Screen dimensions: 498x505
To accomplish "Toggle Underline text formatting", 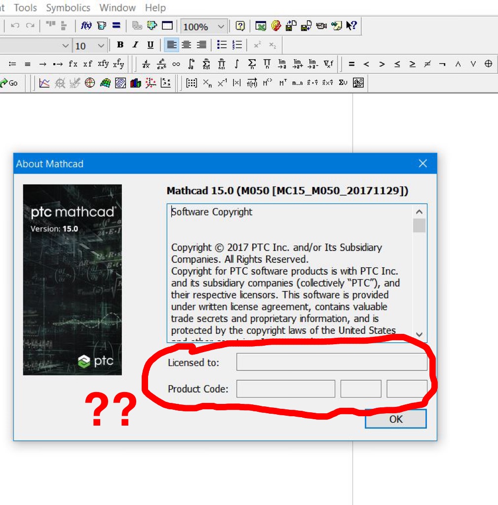I will (151, 45).
